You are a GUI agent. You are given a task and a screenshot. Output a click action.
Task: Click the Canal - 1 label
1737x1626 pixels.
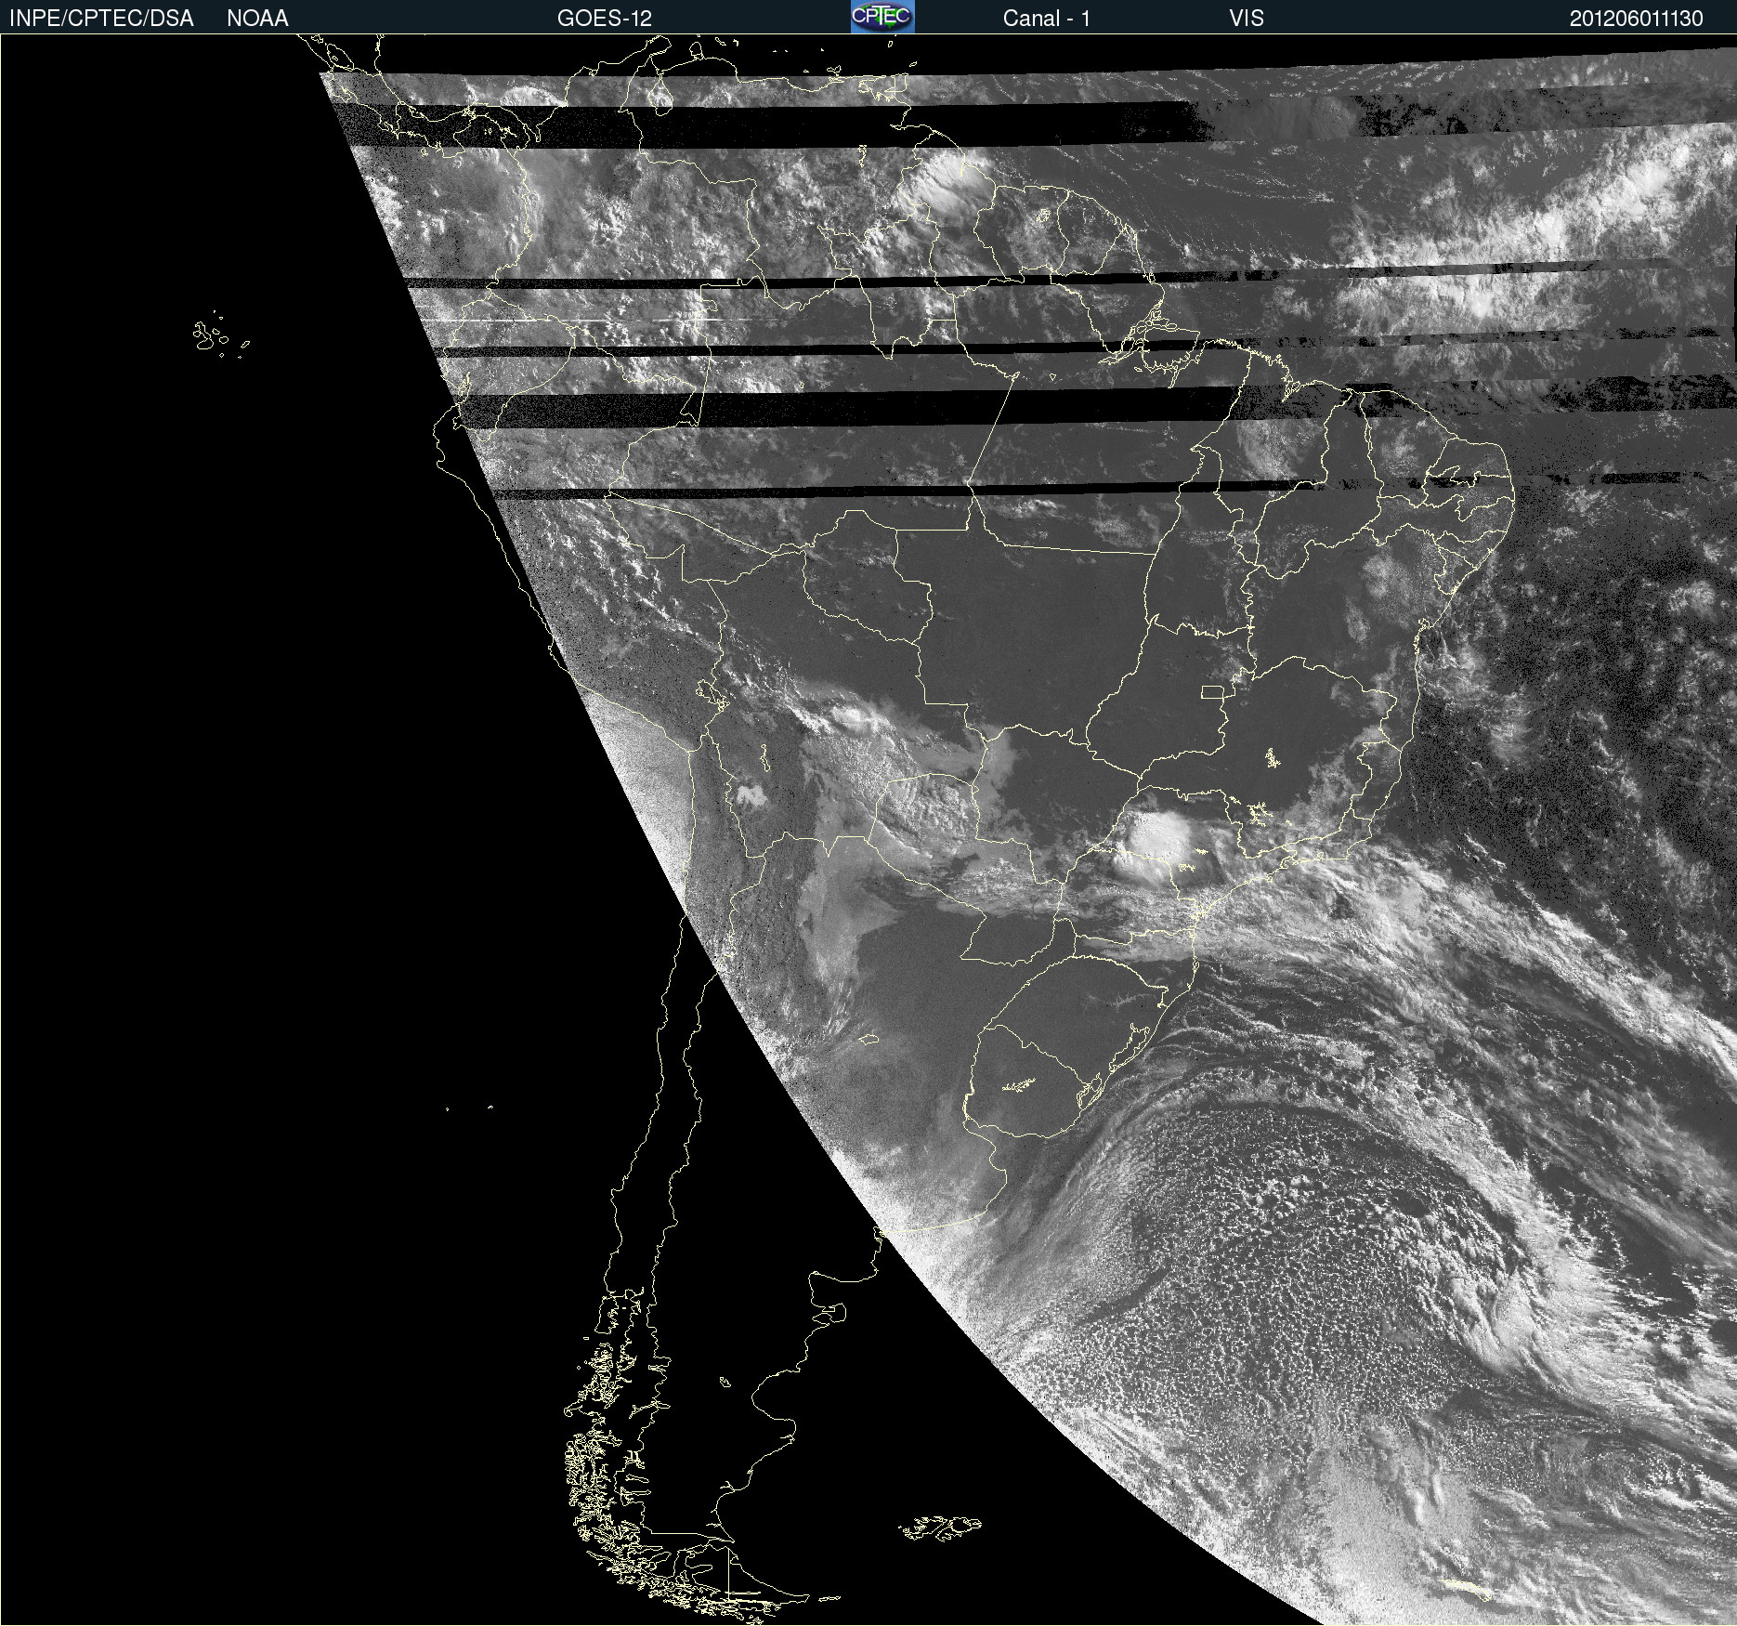1046,19
